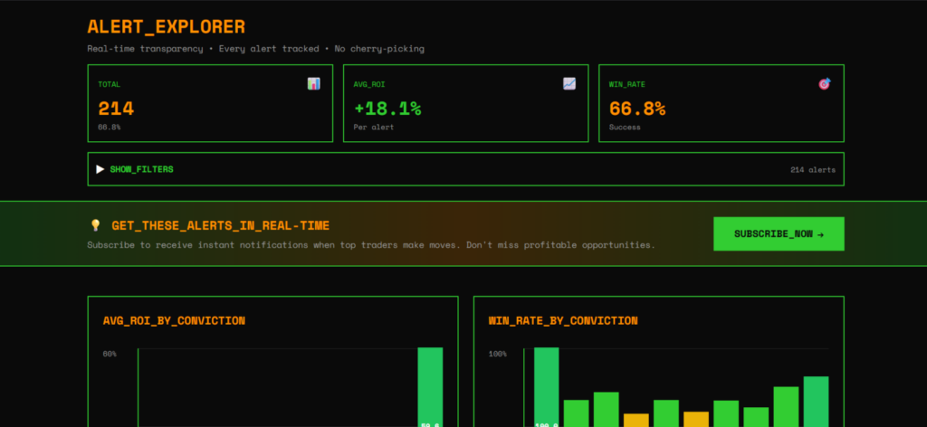This screenshot has height=427, width=927.
Task: Click the "214 alerts" count in filter bar
Action: [x=813, y=170]
